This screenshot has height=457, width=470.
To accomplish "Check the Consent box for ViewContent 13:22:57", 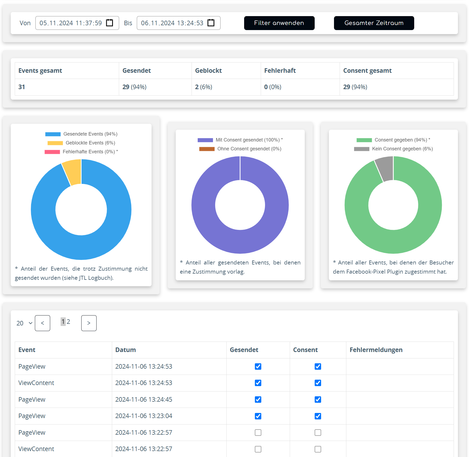I will (x=318, y=449).
